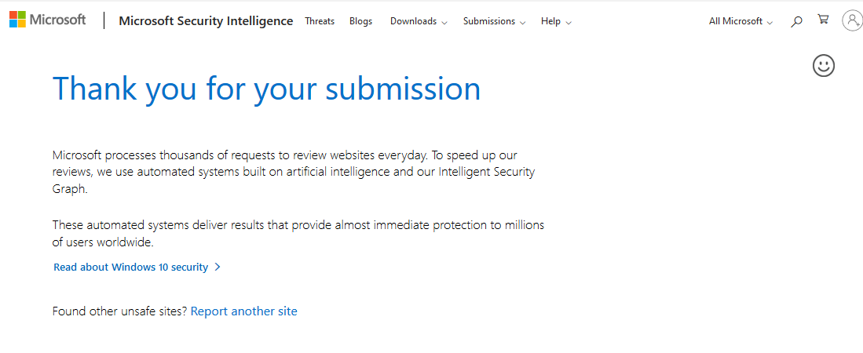Screen dimensions: 863x353
Task: Click the Microsoft four-square logo
Action: coord(17,20)
